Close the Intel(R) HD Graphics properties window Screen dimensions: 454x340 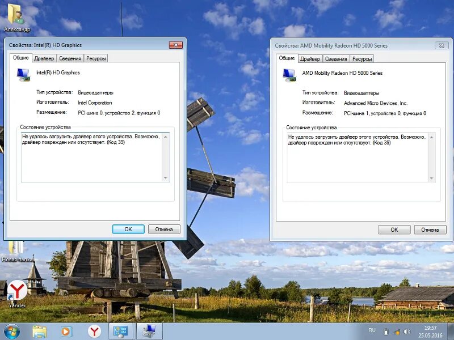176,45
